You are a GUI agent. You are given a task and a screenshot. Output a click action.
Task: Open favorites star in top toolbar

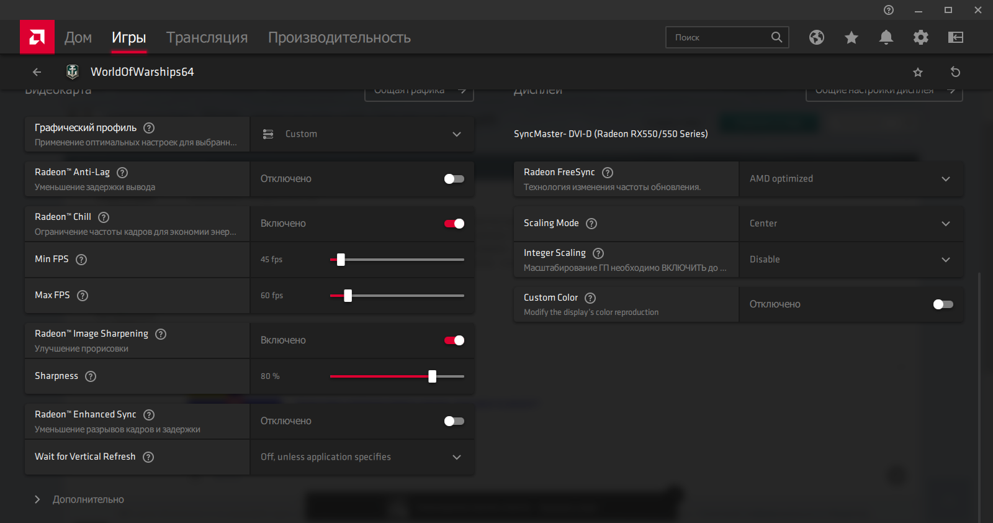coord(851,37)
